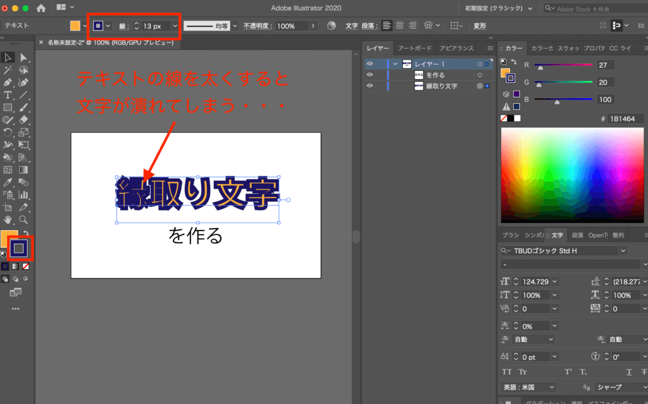Select the Pen tool
The image size is (648, 404).
[8, 83]
